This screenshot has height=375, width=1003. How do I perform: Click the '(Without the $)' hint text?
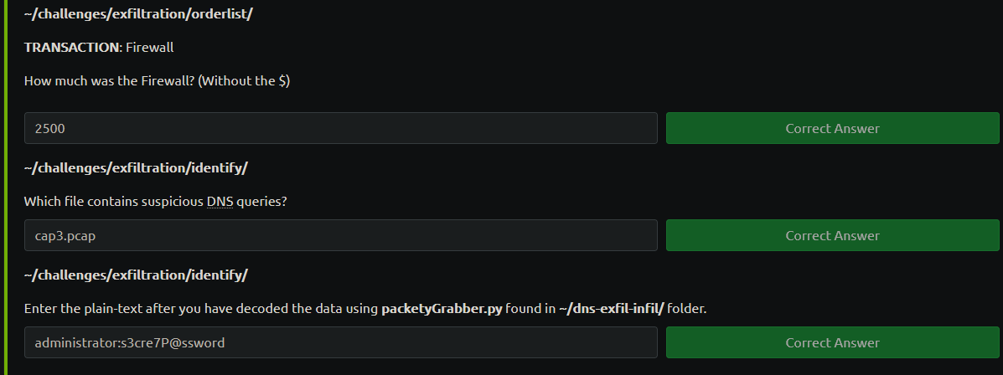tap(245, 81)
